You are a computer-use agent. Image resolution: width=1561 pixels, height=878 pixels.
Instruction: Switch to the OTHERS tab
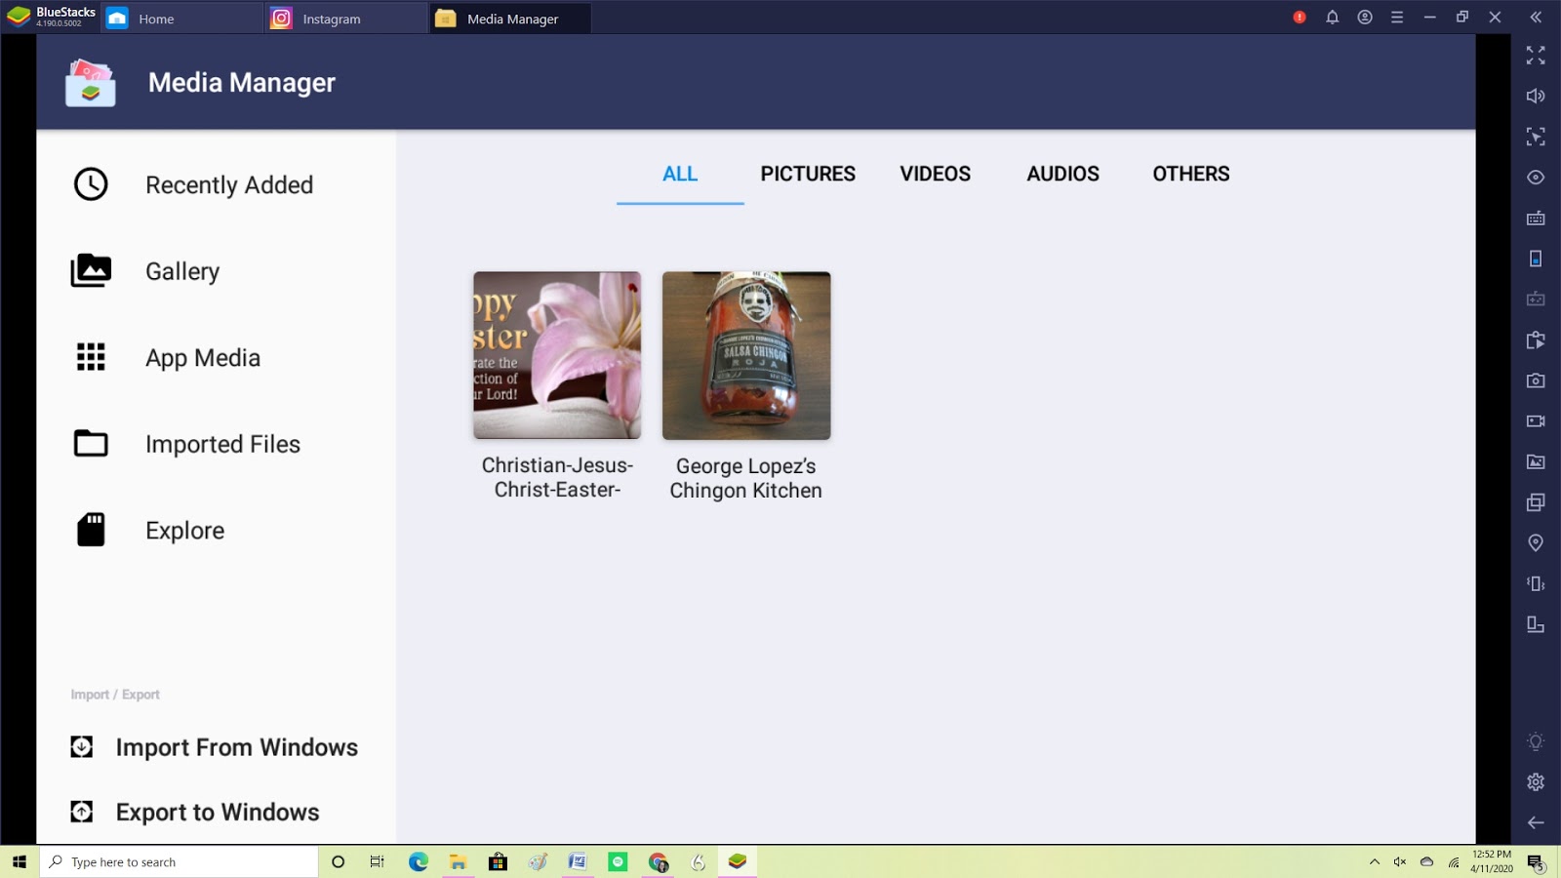tap(1190, 174)
